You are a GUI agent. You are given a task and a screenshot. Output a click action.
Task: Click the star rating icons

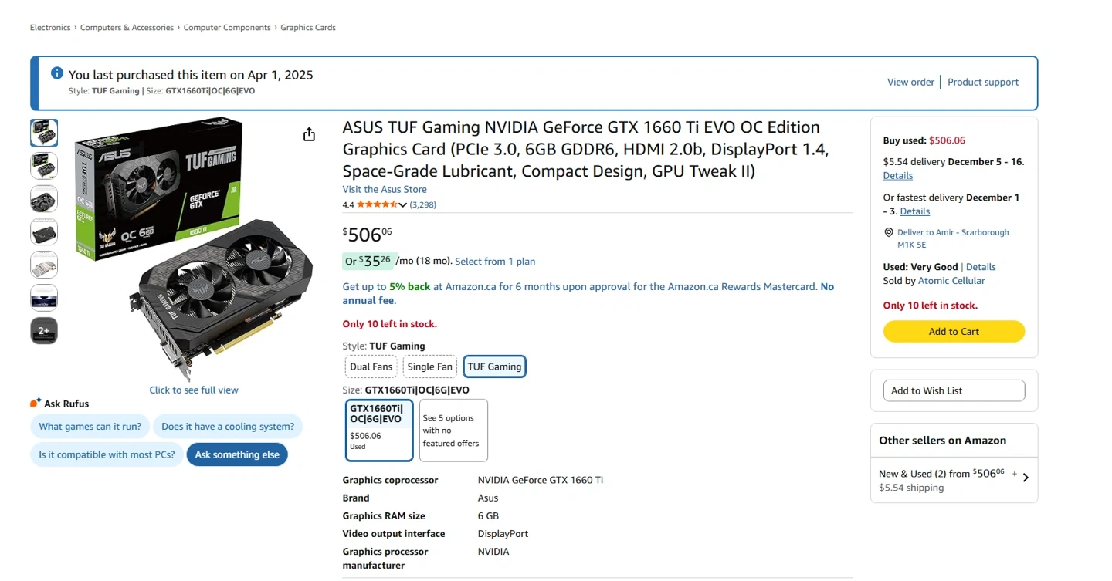tap(377, 204)
